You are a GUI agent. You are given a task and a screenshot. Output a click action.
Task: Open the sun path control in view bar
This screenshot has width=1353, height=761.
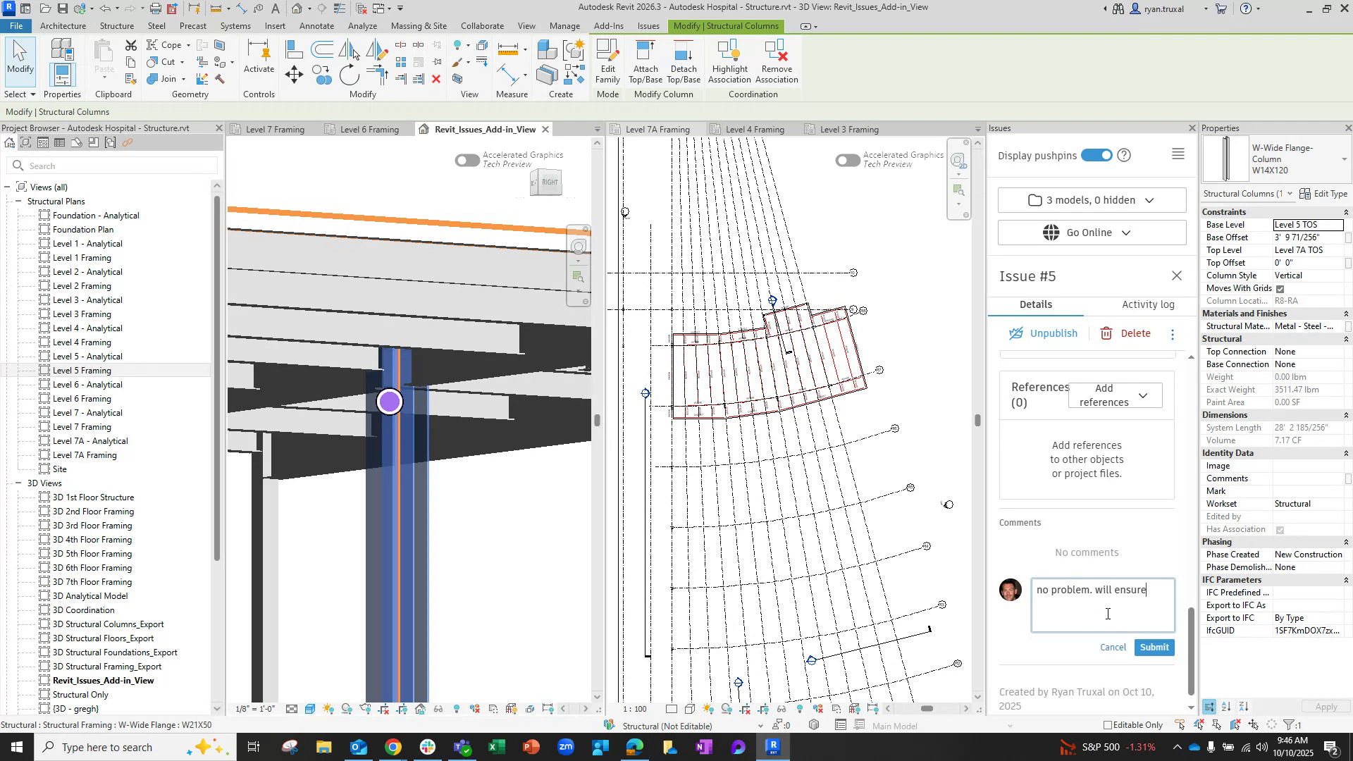click(327, 709)
